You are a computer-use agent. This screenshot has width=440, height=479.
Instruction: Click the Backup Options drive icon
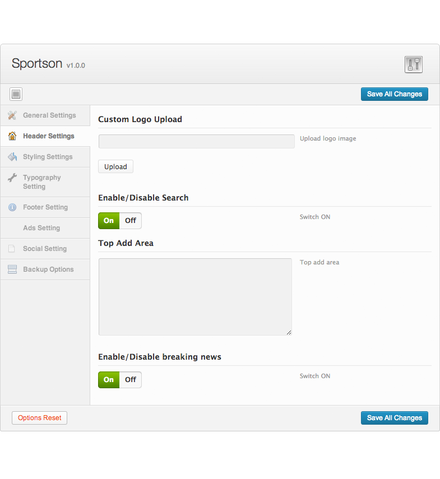12,269
